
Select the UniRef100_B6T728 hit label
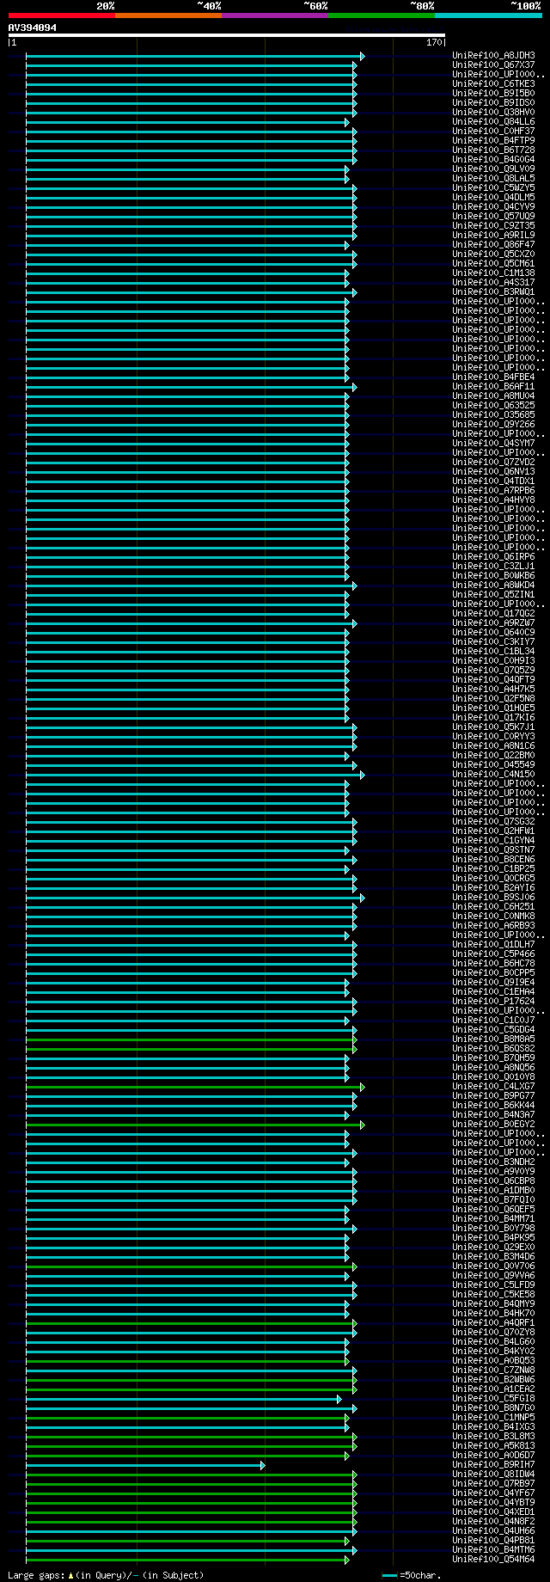tap(493, 150)
